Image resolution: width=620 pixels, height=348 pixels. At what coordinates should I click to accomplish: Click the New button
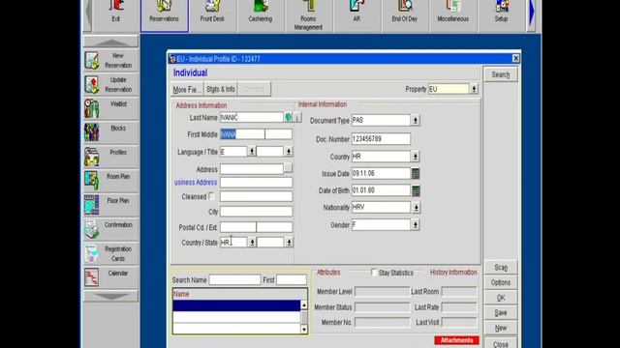pyautogui.click(x=501, y=328)
